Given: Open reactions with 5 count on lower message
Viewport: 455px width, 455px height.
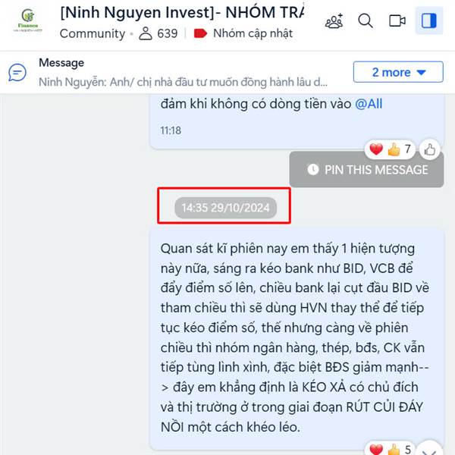Looking at the screenshot, I should 390,449.
